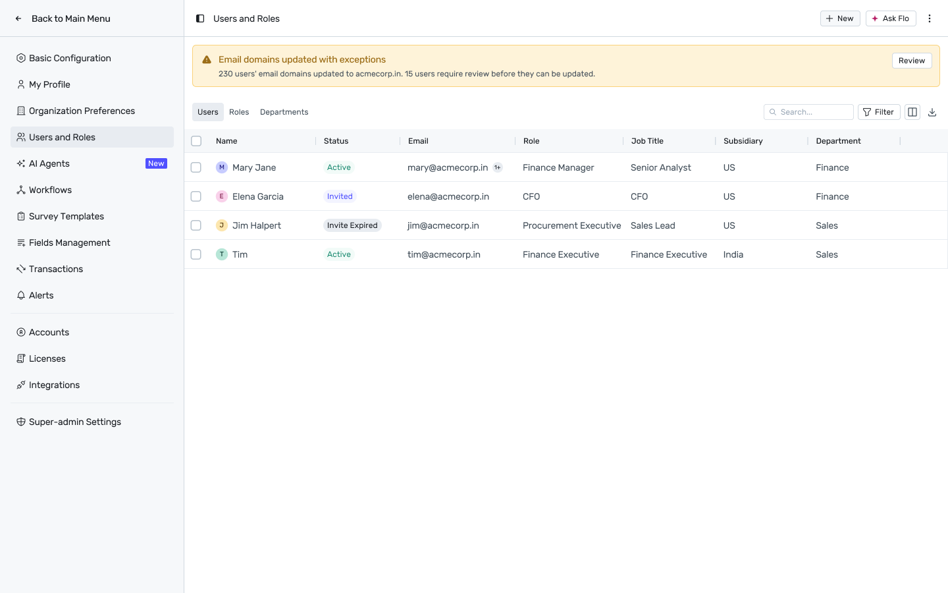Click the Senior Analyst job title cell
This screenshot has width=948, height=593.
tap(661, 167)
